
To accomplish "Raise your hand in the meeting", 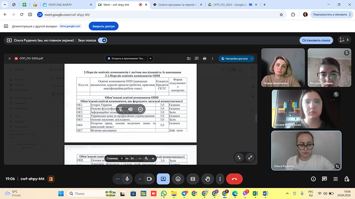I will click(x=207, y=179).
